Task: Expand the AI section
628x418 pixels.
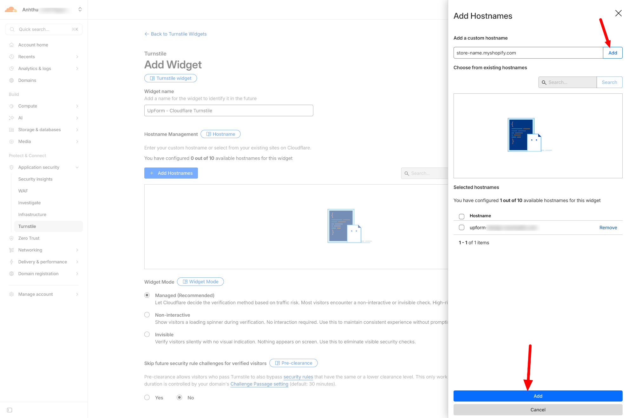Action: [x=77, y=118]
